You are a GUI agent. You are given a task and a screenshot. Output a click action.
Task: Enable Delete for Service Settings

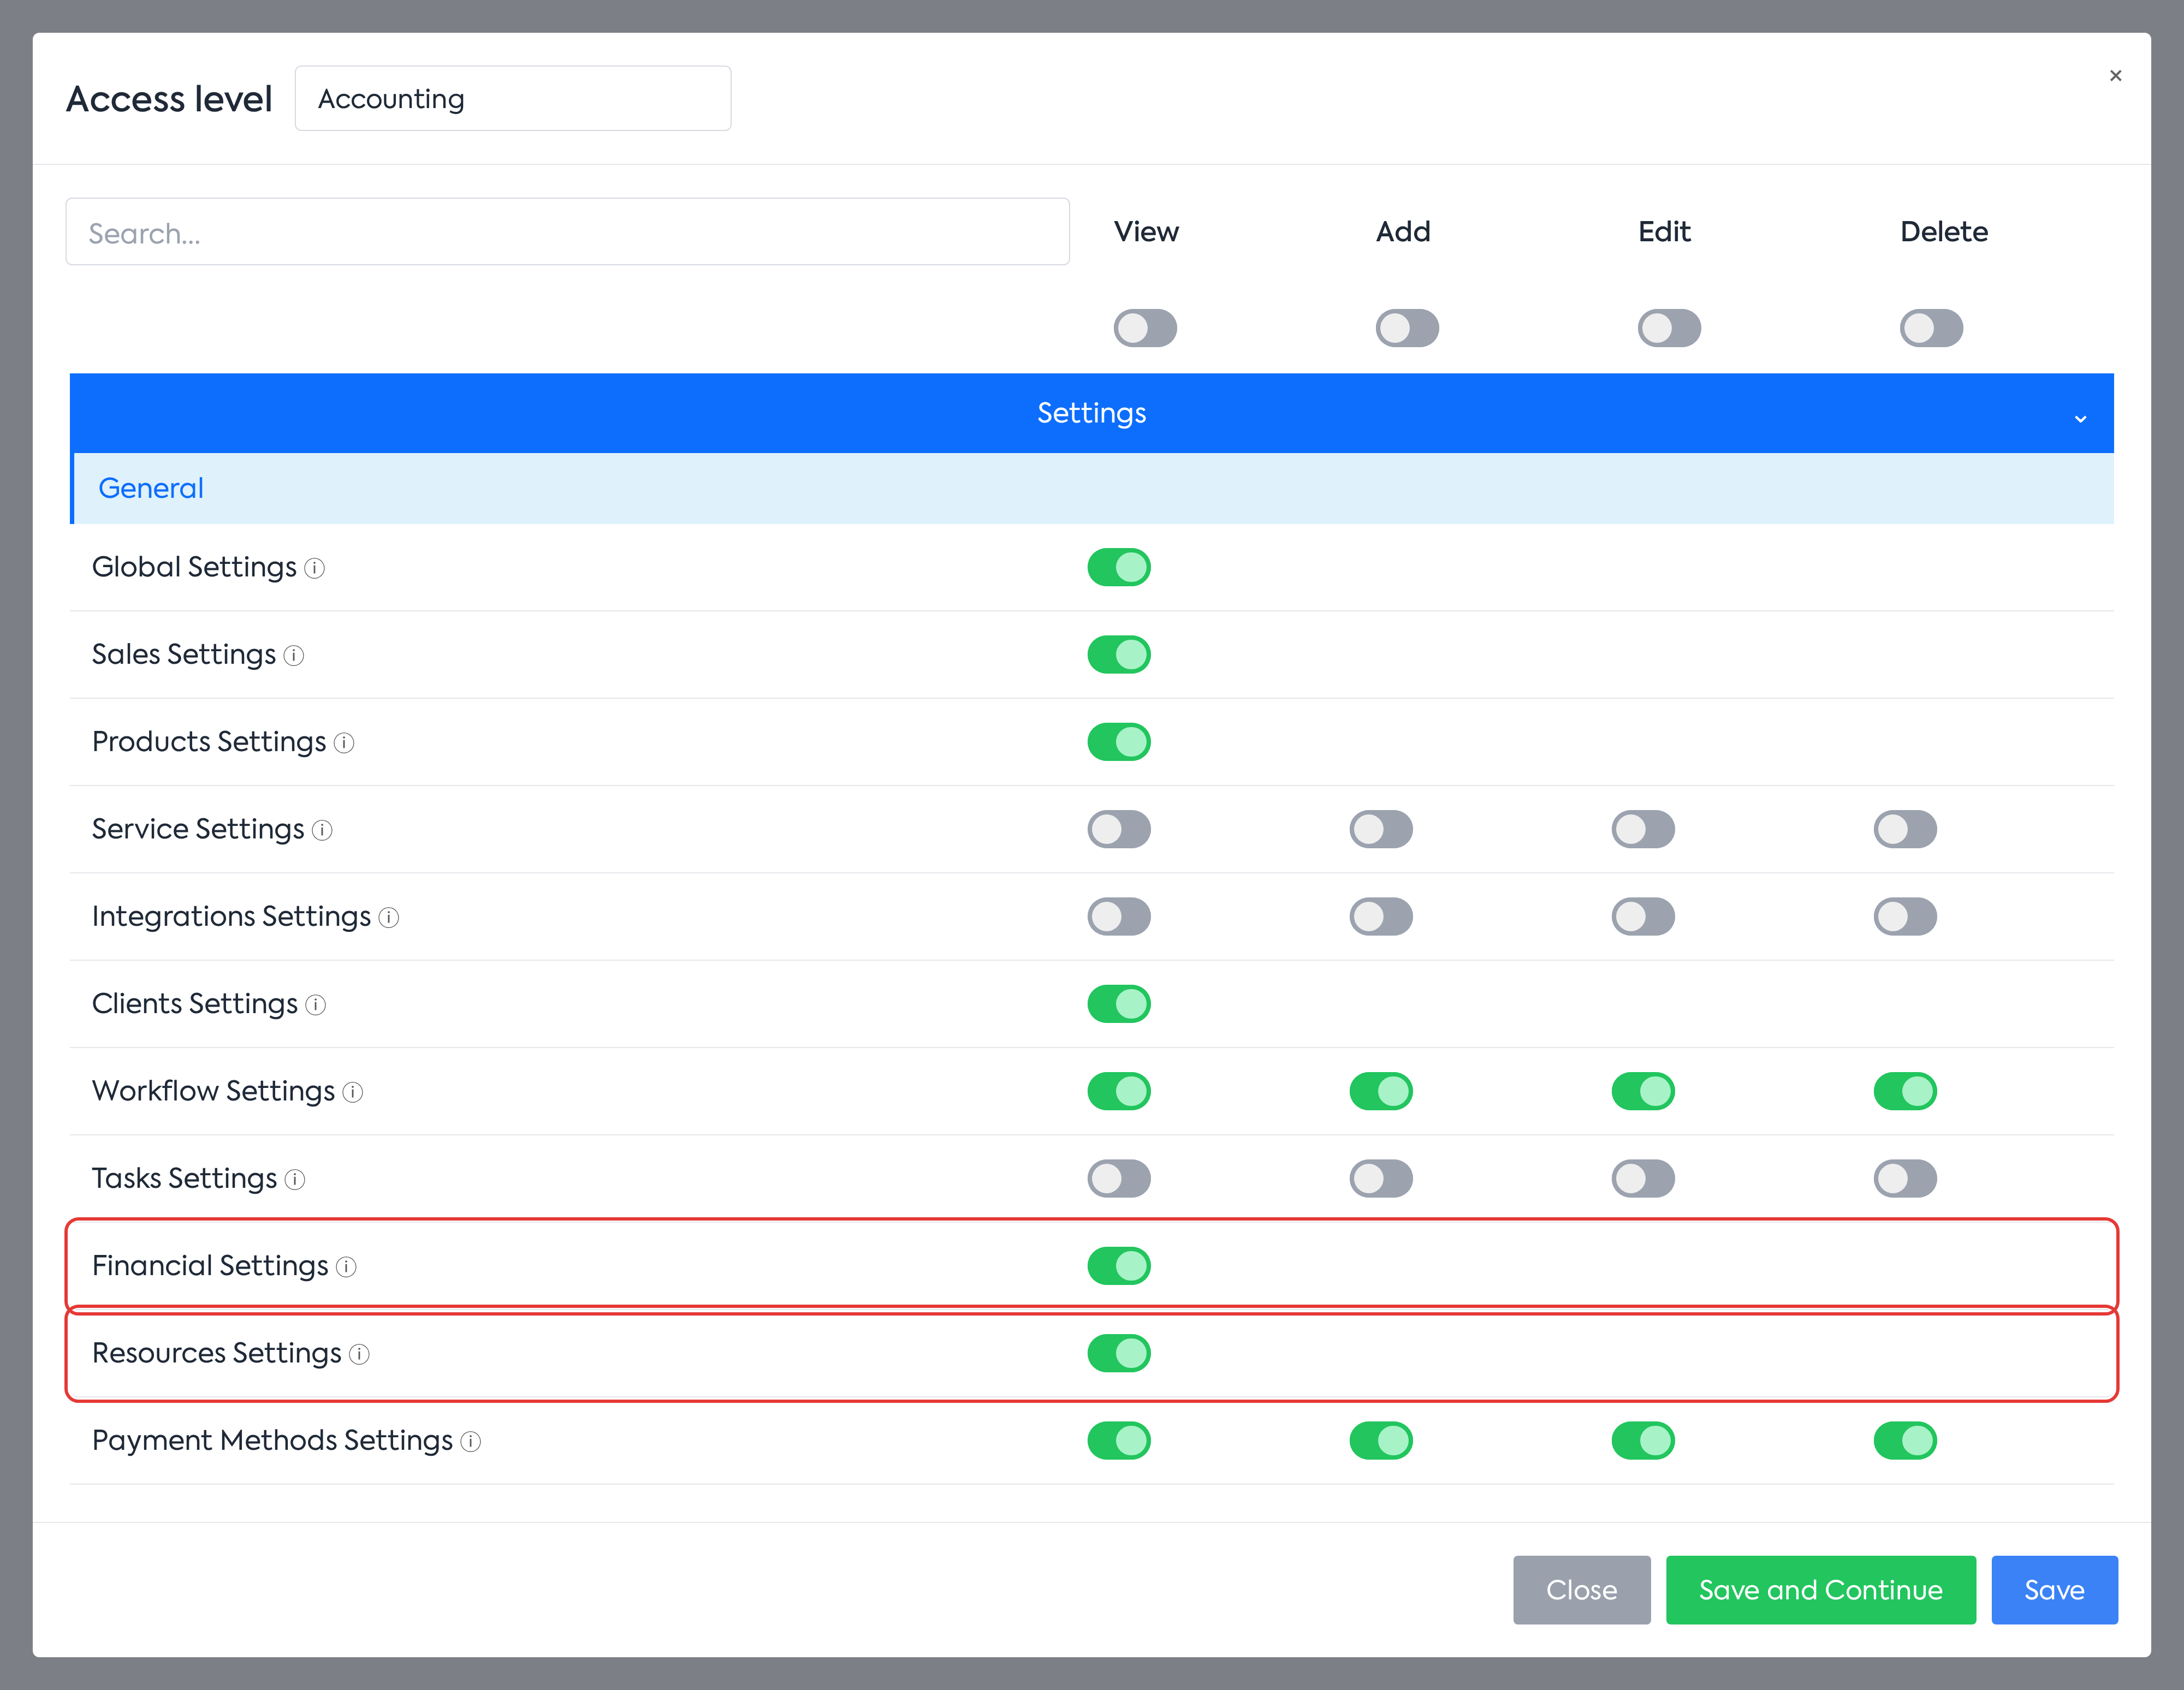pos(1905,829)
